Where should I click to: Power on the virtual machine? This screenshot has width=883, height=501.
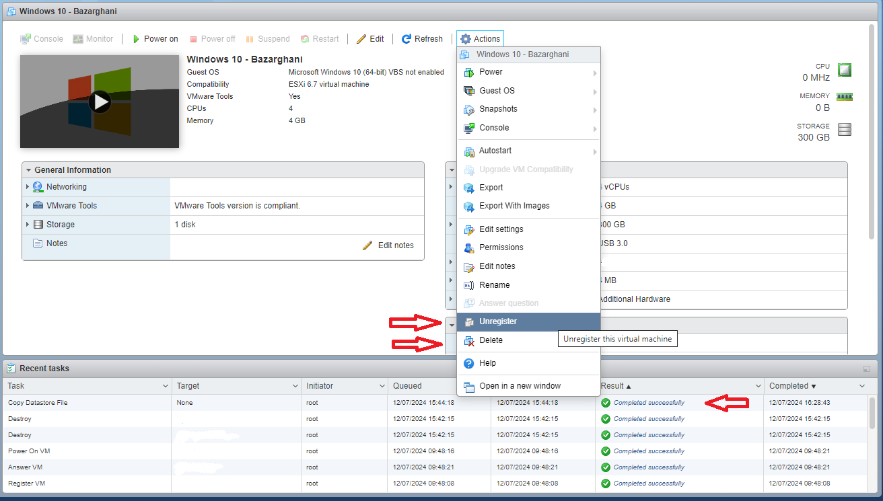pyautogui.click(x=155, y=39)
